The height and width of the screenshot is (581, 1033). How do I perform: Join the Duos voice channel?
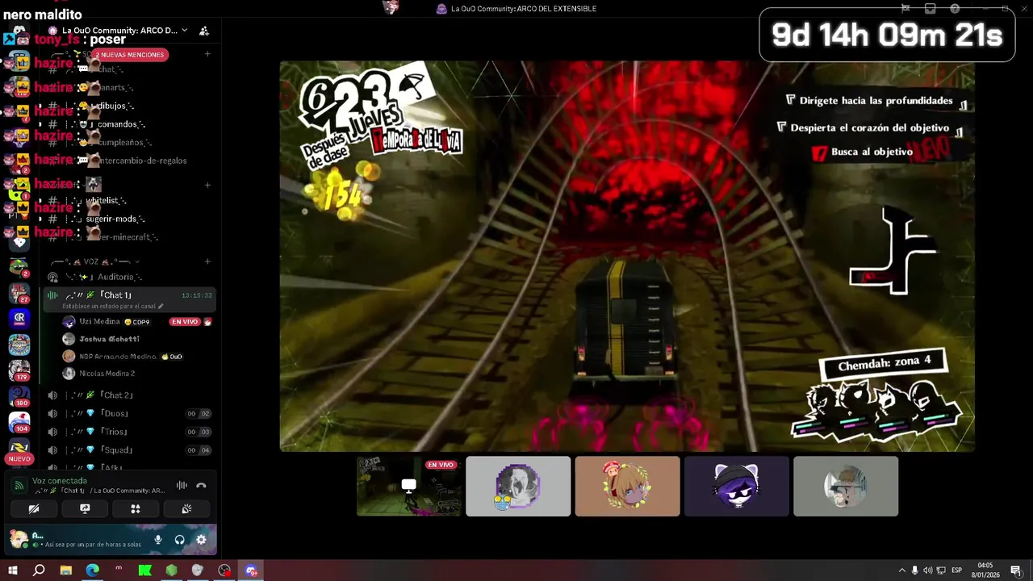129,413
